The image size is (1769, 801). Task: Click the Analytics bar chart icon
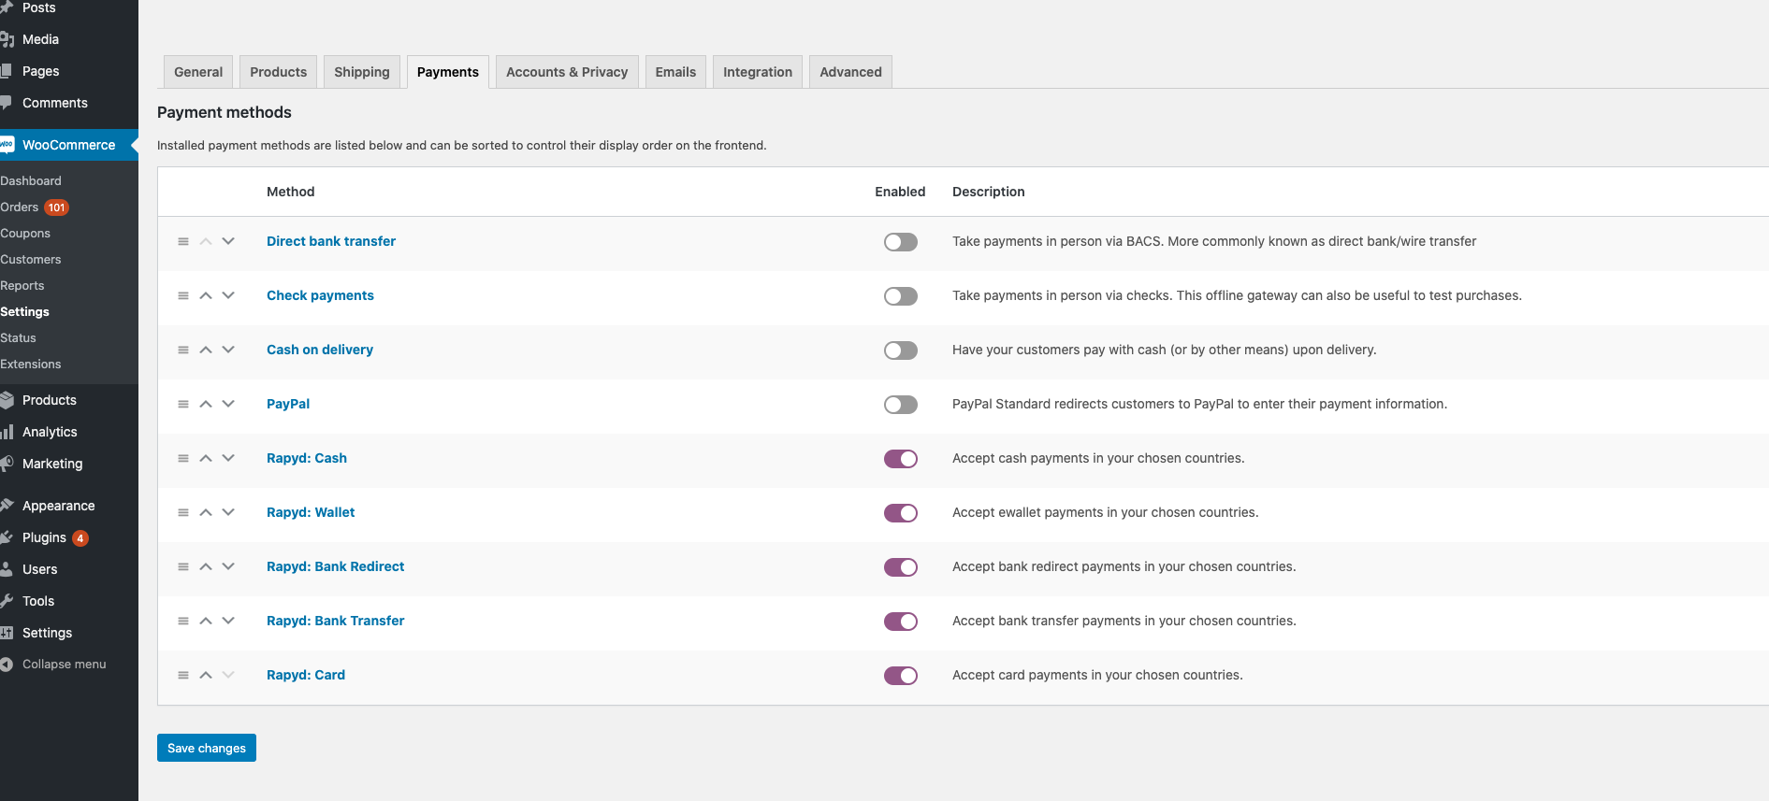[x=7, y=432]
